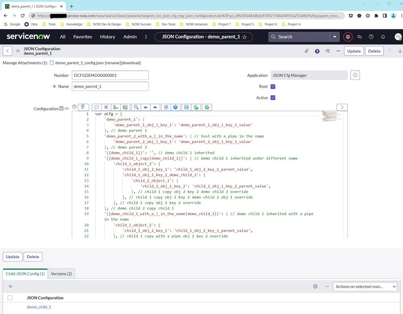Launch the script debugger bug icon
This screenshot has height=314, width=403.
(x=207, y=107)
